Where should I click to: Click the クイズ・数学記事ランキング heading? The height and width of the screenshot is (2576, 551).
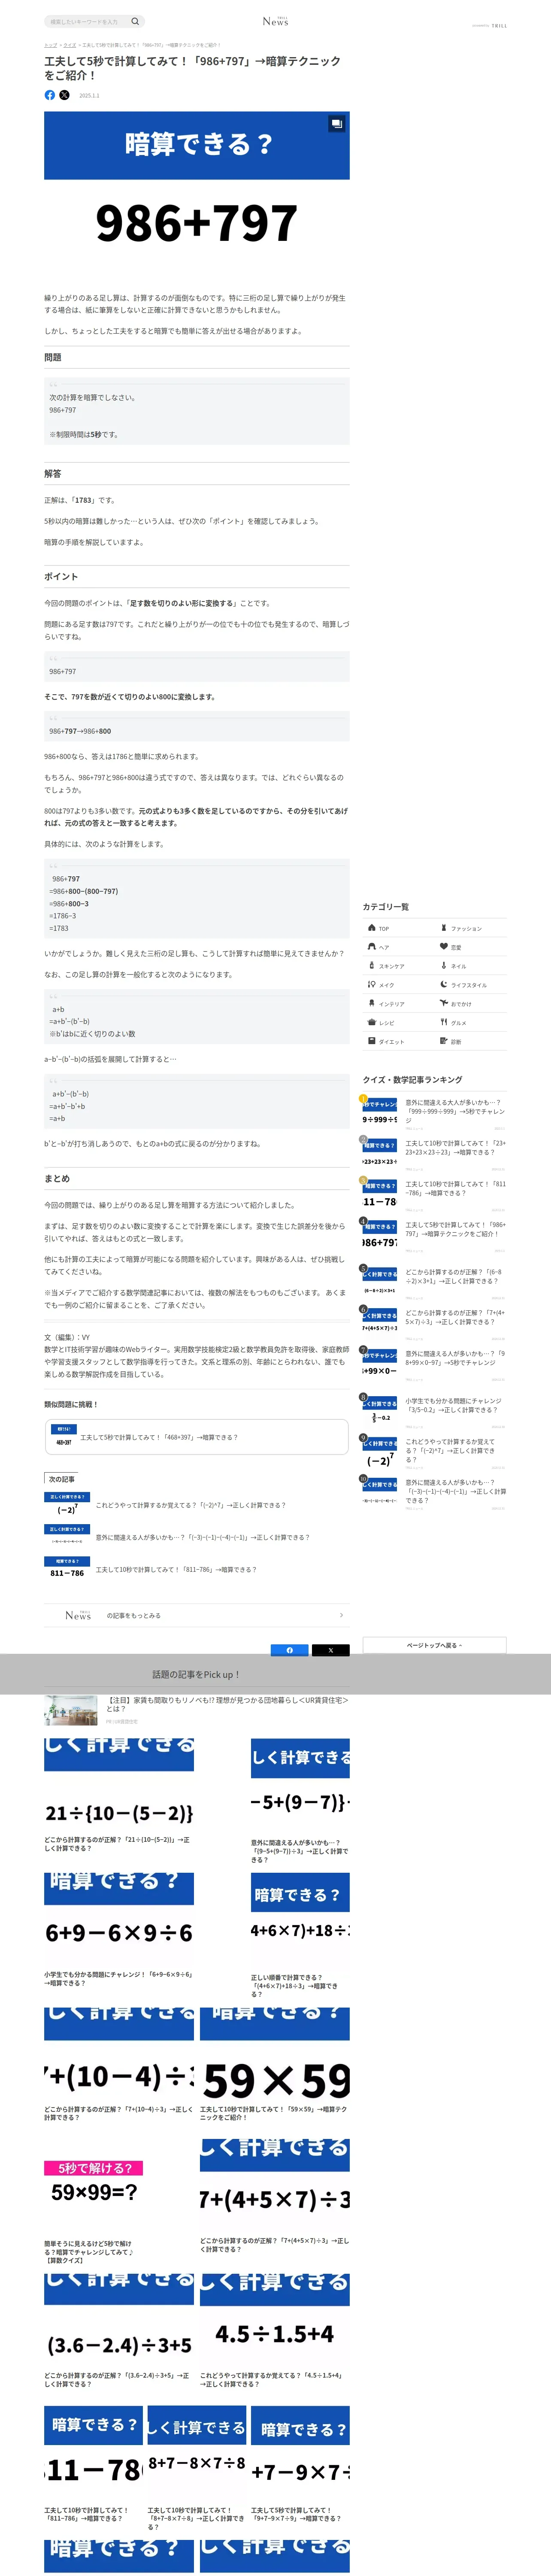pos(413,1080)
